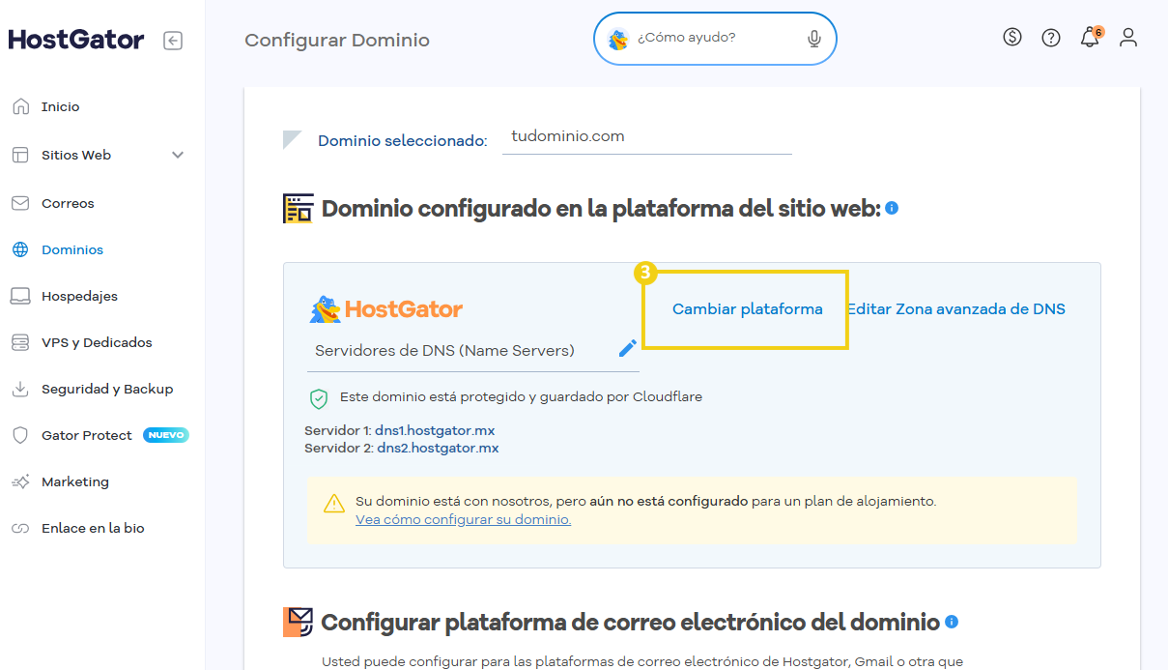Screen dimensions: 1168x670
Task: Open Vea cómo configurar su dominio link
Action: 464,519
